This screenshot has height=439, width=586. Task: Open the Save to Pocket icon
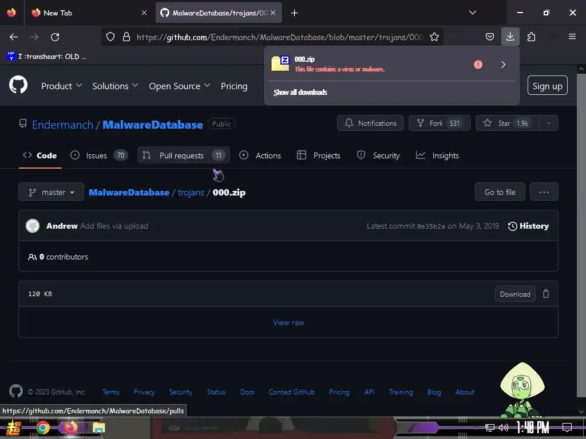click(490, 37)
